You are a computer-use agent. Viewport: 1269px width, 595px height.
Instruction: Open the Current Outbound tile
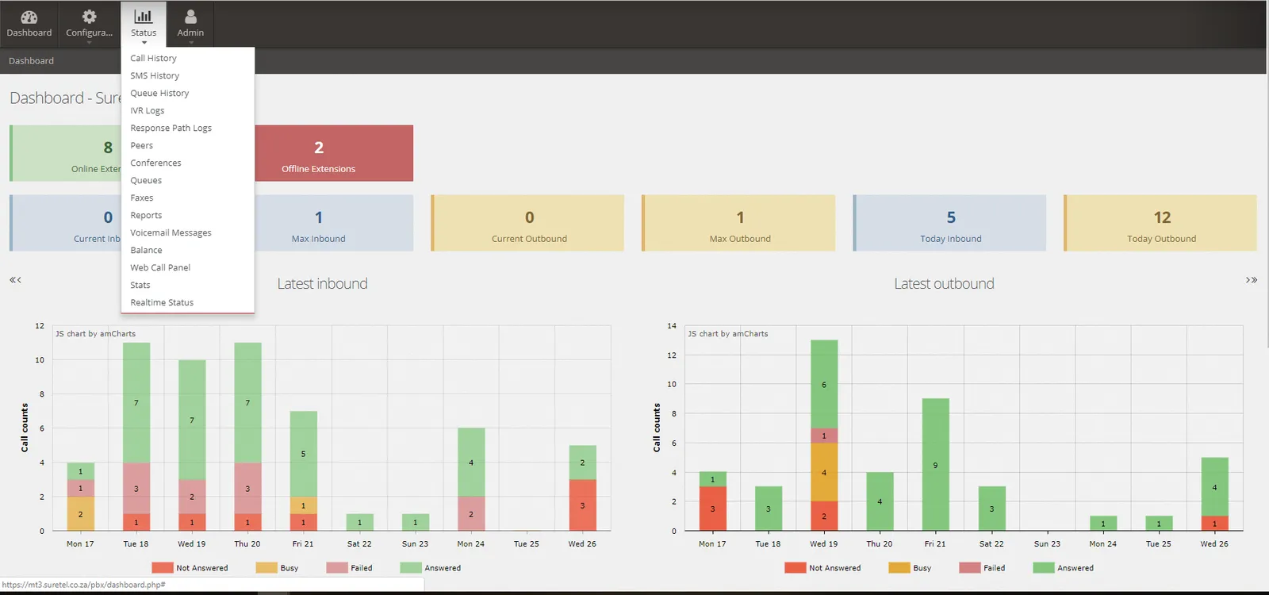[x=527, y=223]
